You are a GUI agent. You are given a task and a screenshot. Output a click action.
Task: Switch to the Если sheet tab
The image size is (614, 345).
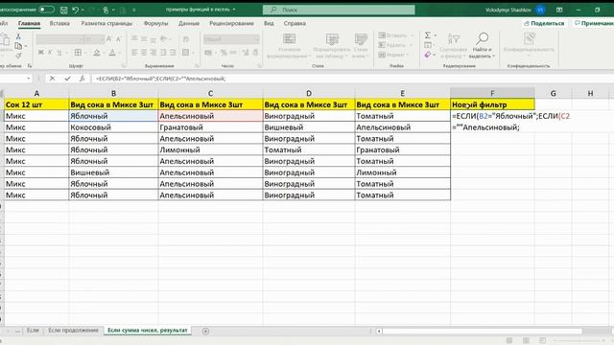(33, 331)
